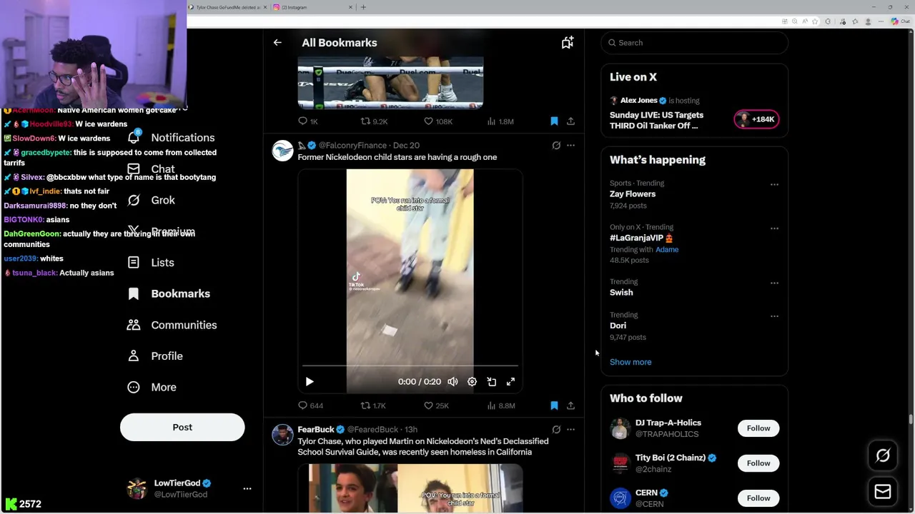
Task: Toggle picture-in-picture for the video
Action: (491, 382)
